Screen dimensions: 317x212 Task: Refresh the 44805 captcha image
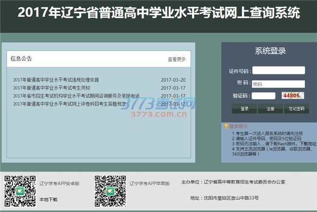[x=293, y=96]
